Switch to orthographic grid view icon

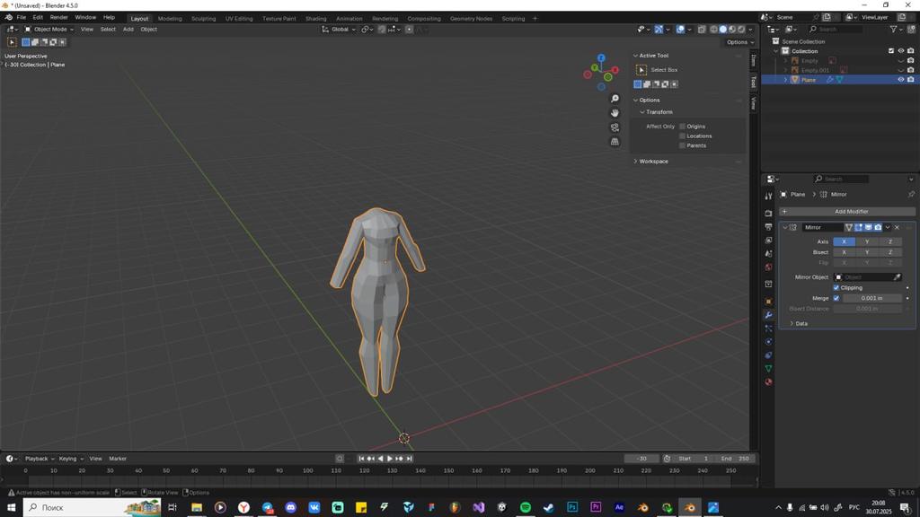click(x=615, y=141)
